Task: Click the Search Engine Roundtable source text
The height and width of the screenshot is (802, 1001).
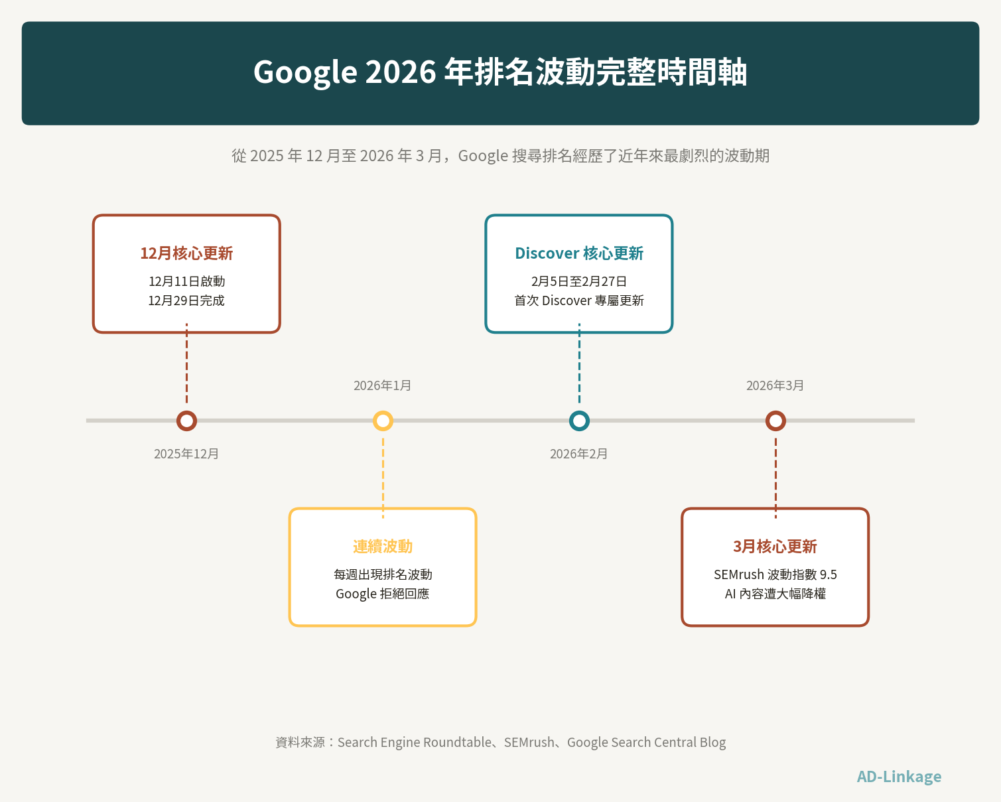Action: [414, 742]
